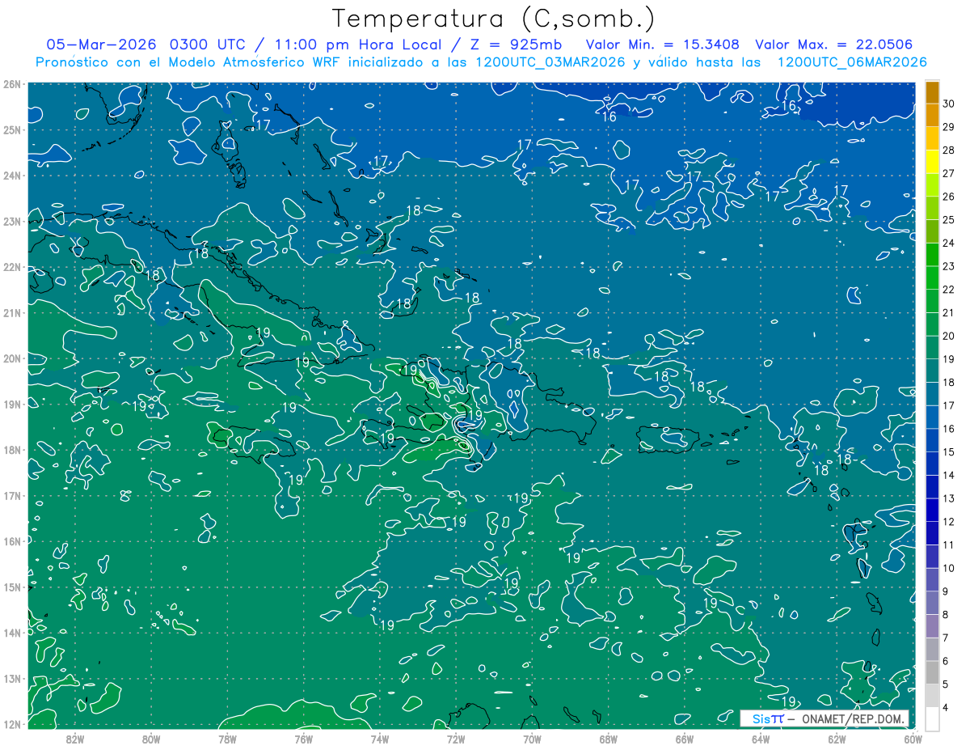Click the white swatch below legend value 4
This screenshot has width=970, height=750.
932,718
